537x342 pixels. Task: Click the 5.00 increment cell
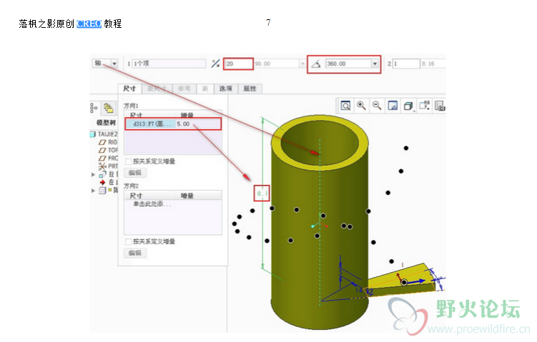click(198, 124)
